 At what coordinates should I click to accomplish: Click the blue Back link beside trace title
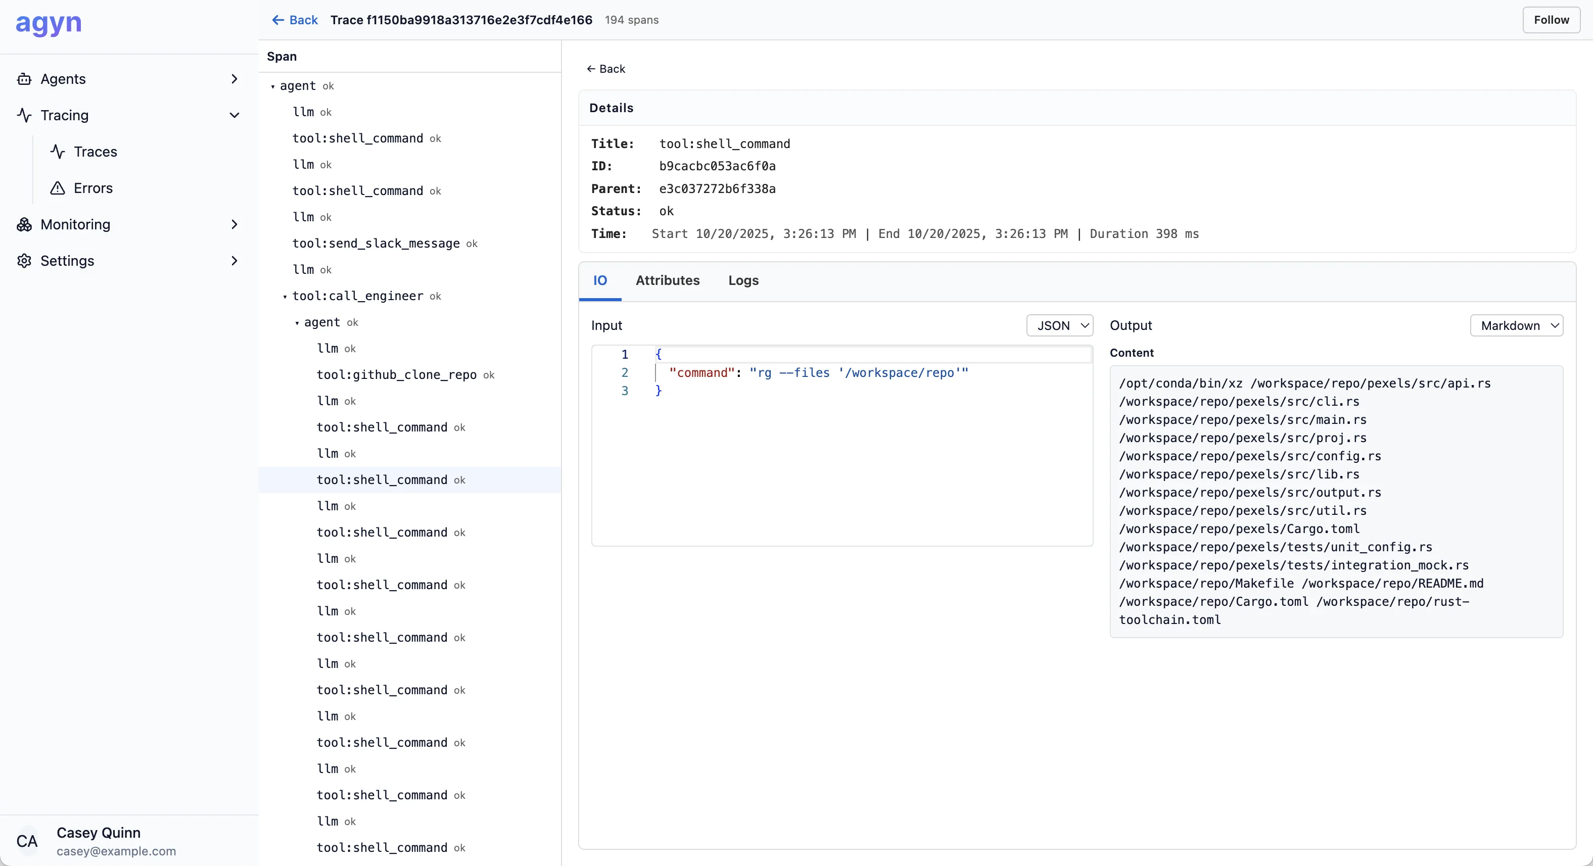(x=295, y=20)
